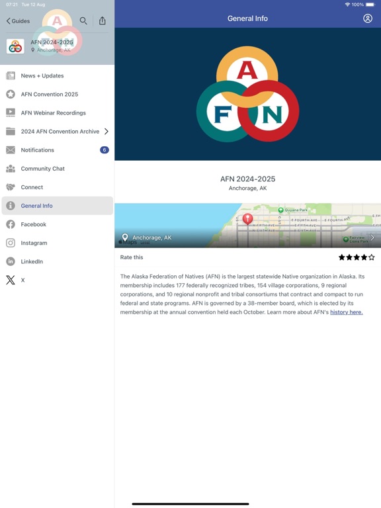Open the history here link
The height and width of the screenshot is (508, 381).
pos(347,312)
